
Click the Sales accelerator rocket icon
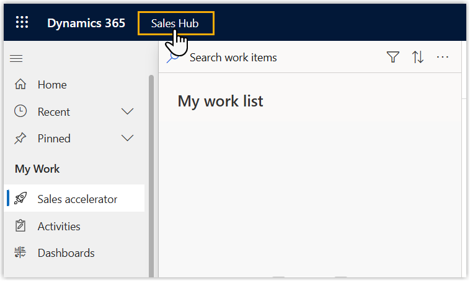[20, 199]
